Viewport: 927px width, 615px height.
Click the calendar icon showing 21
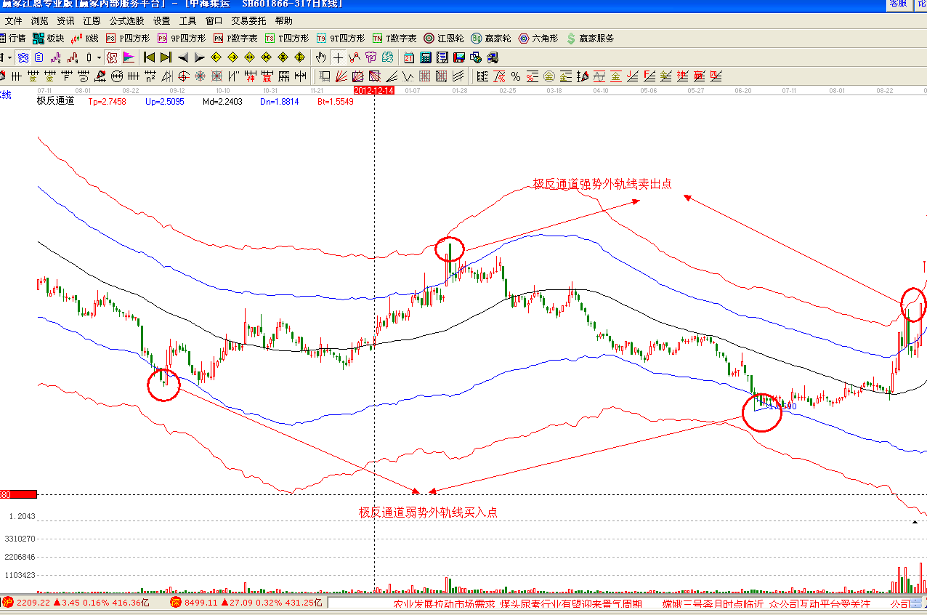coord(409,57)
